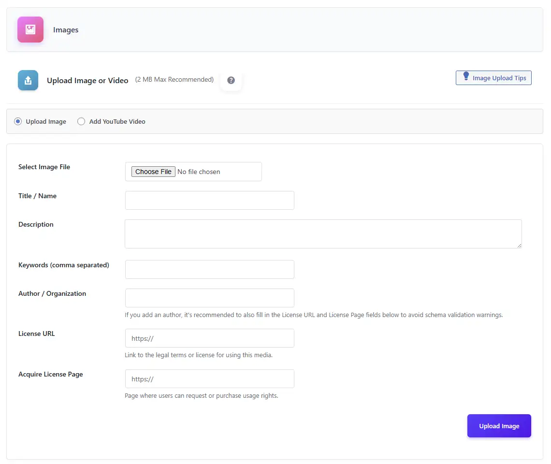This screenshot has height=464, width=551.
Task: Click the No file chosen text
Action: [199, 171]
